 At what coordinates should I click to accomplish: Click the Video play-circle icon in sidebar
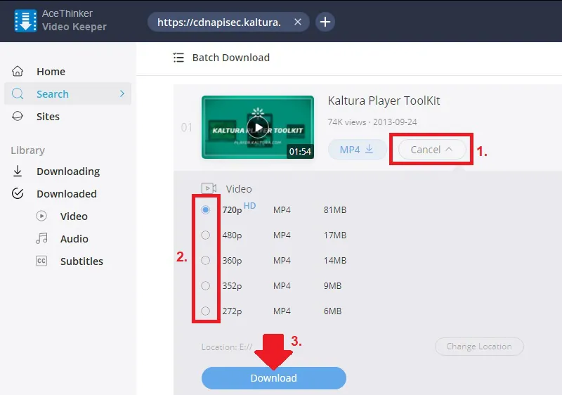(41, 216)
